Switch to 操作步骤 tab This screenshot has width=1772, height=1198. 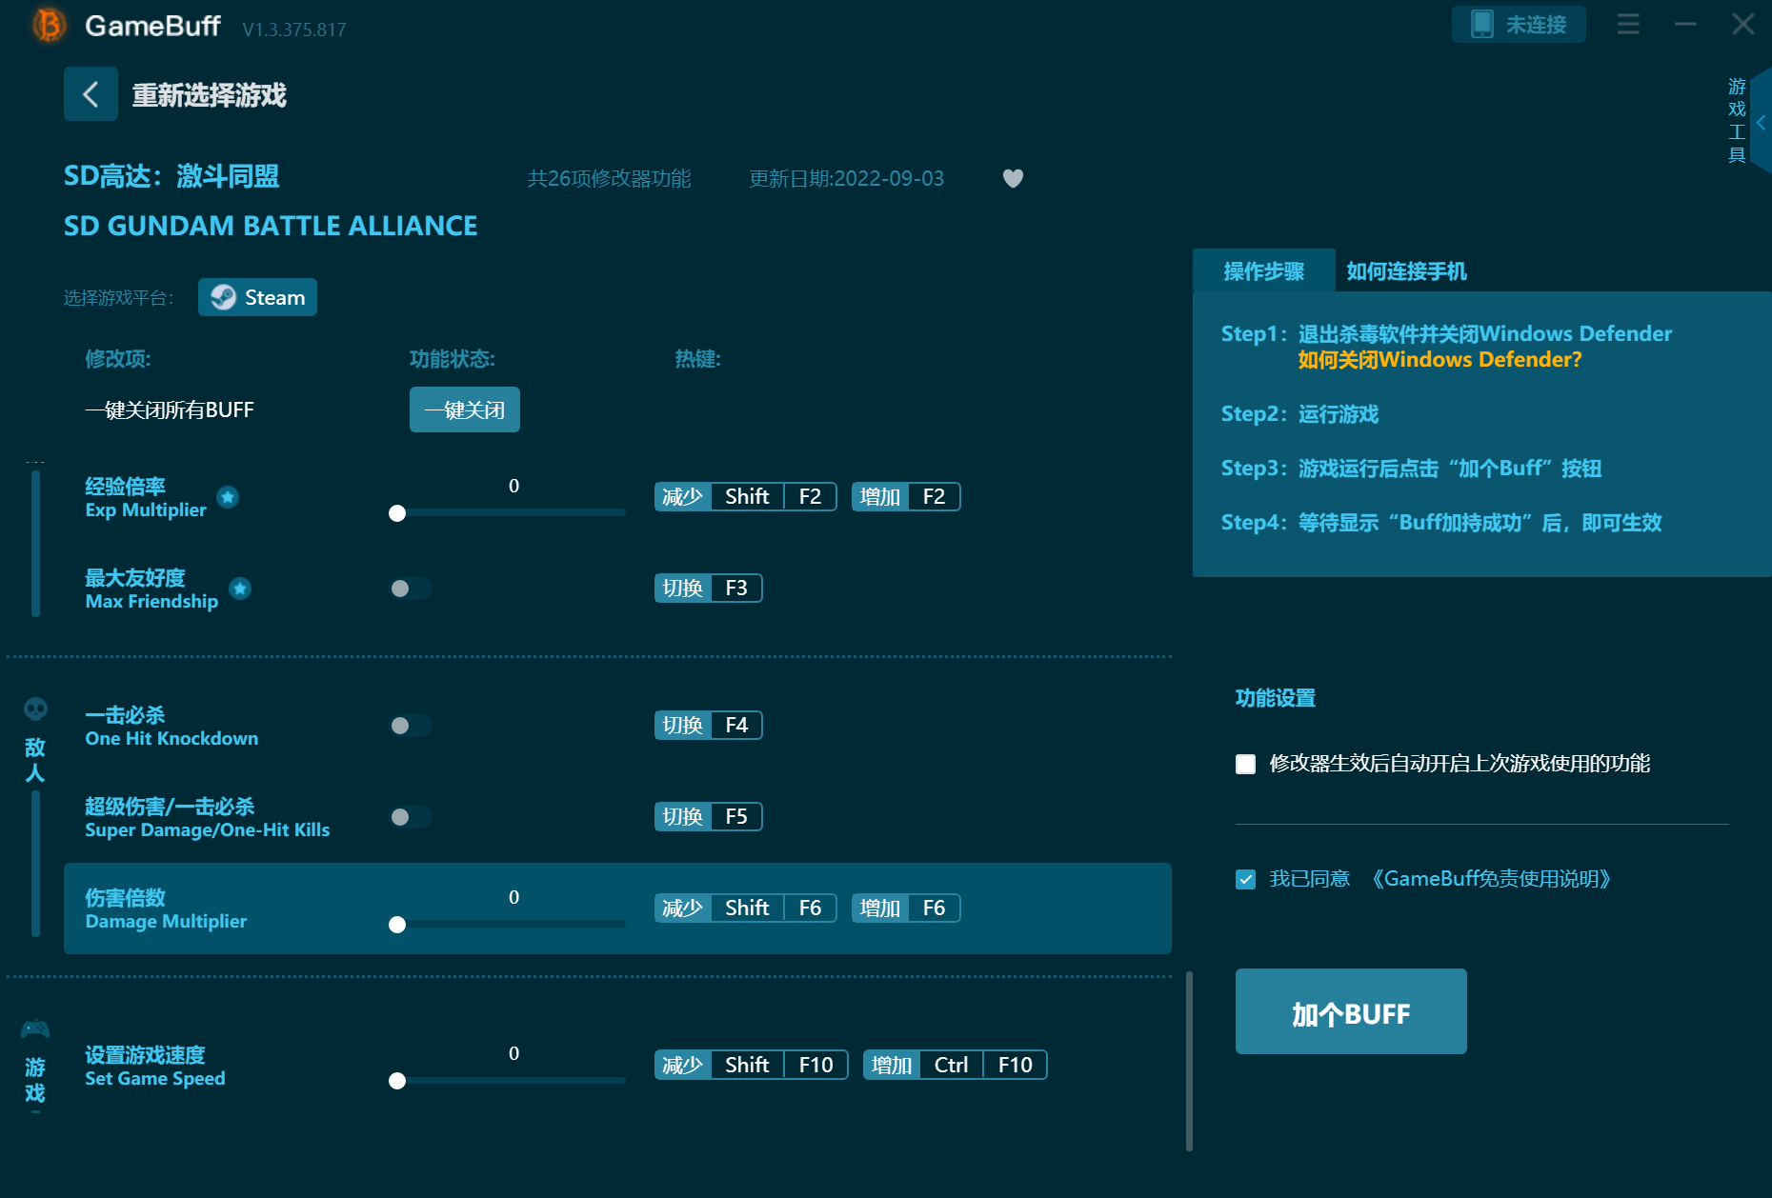(x=1264, y=271)
